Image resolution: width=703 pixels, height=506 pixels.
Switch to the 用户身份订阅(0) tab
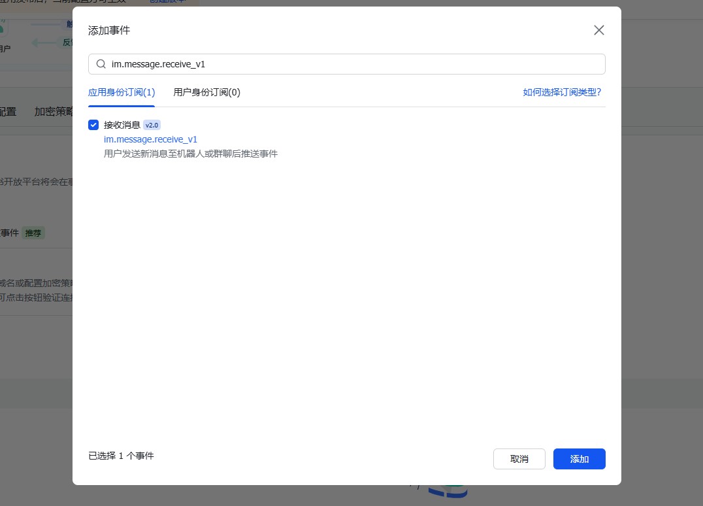[206, 92]
